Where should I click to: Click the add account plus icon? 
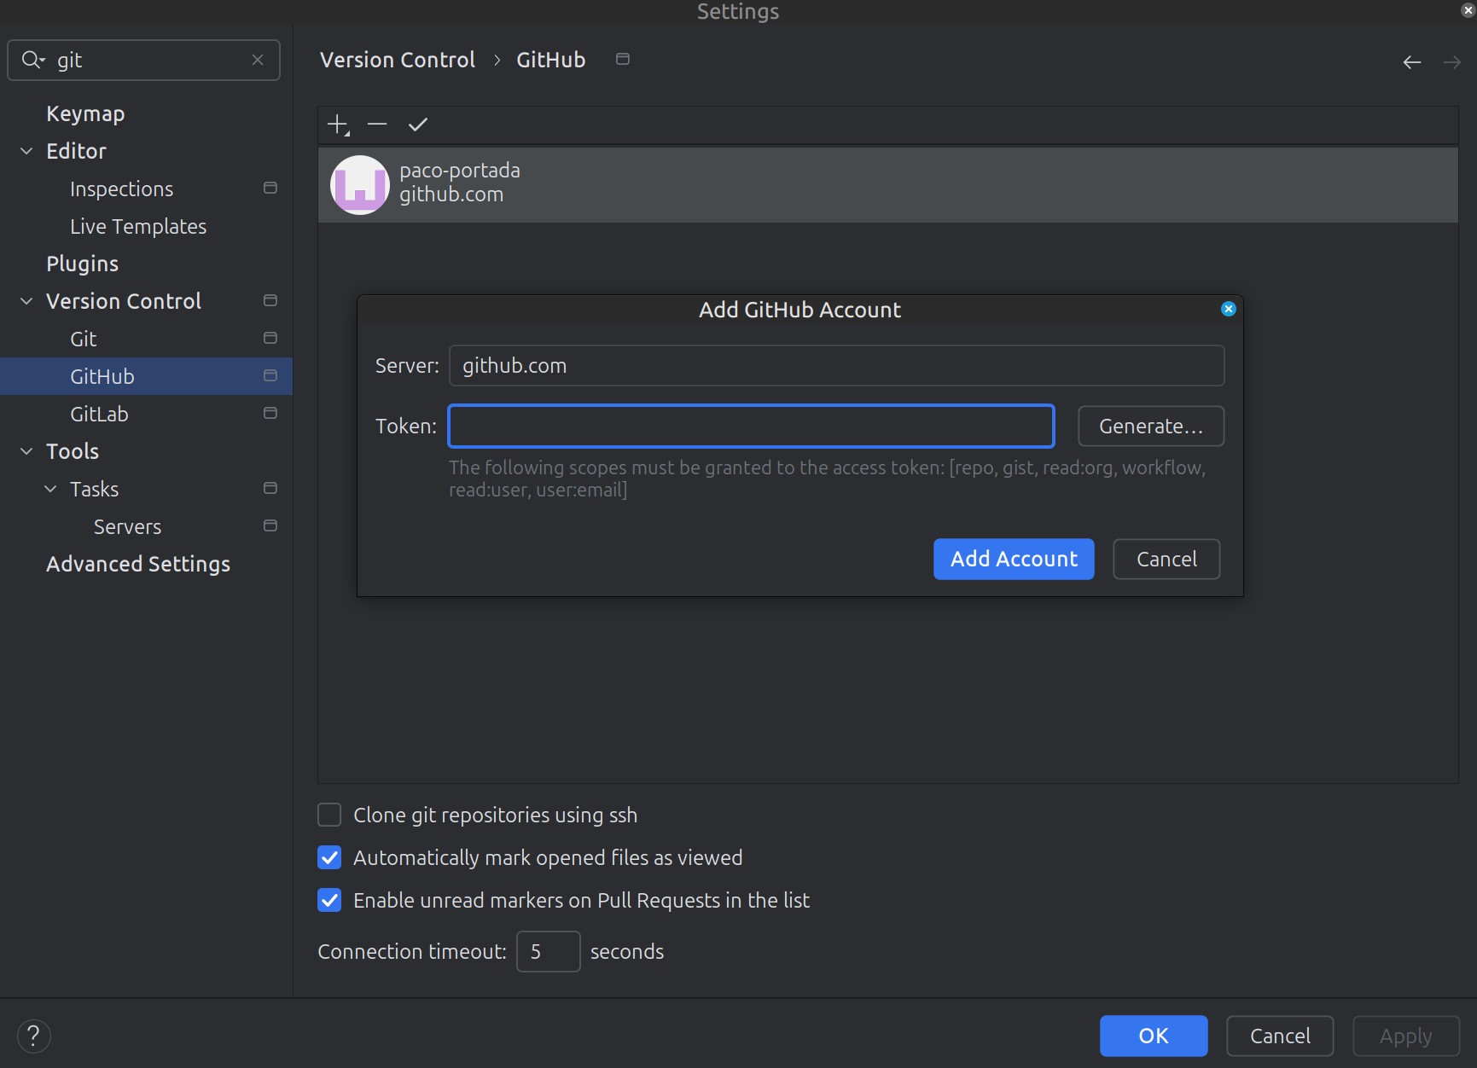338,125
